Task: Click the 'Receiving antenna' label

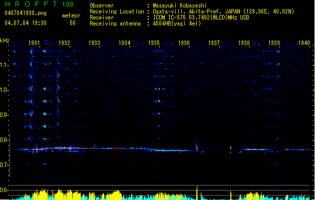Action: pyautogui.click(x=115, y=23)
